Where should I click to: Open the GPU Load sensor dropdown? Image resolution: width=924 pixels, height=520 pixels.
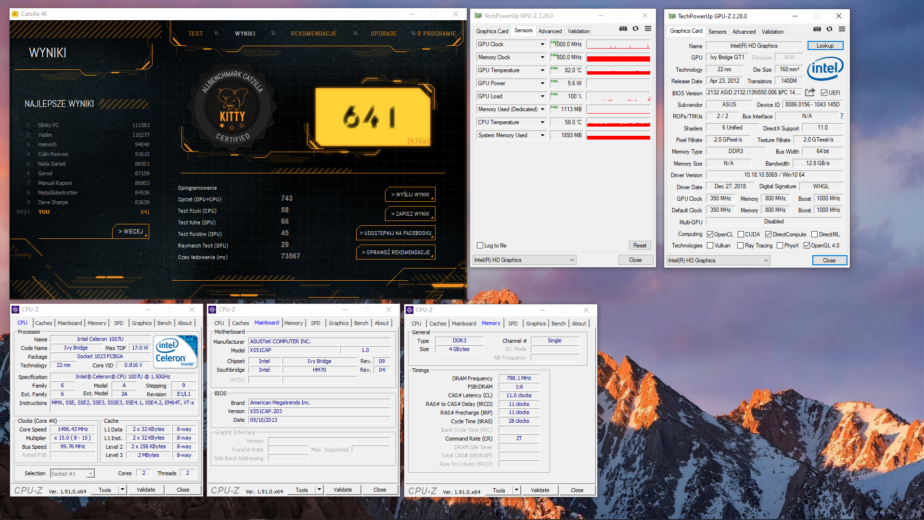542,96
